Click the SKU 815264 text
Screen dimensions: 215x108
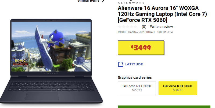pyautogui.click(x=165, y=32)
